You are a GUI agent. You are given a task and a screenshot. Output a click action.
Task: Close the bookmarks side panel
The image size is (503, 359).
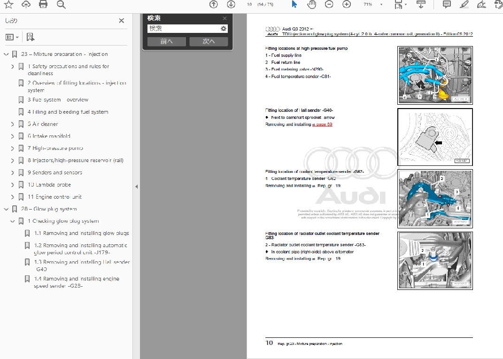click(122, 21)
